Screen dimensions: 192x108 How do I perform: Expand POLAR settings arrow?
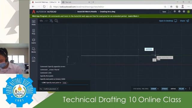click(x=186, y=89)
